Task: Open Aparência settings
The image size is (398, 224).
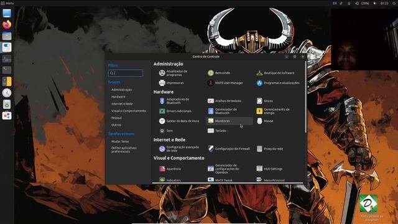Action: point(170,169)
